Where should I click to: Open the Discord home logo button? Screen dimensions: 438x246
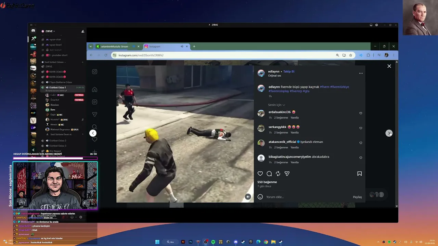click(x=33, y=31)
